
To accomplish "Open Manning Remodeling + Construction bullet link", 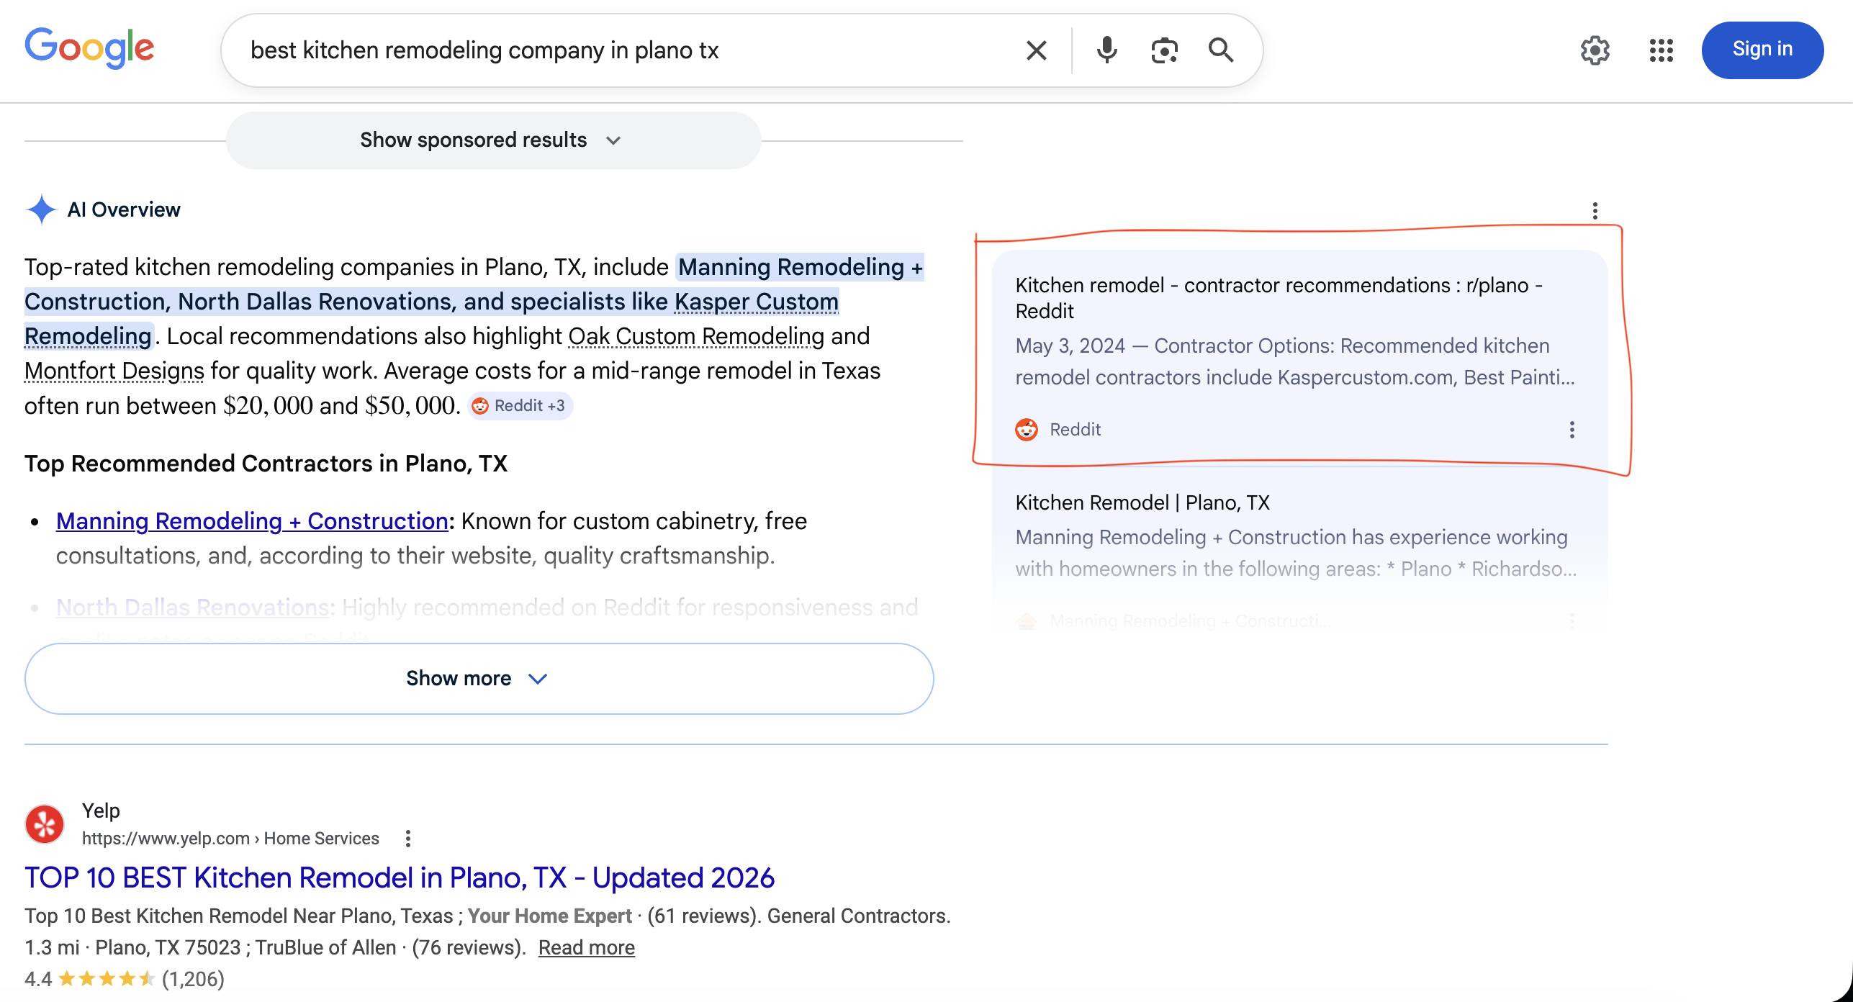I will click(x=252, y=520).
